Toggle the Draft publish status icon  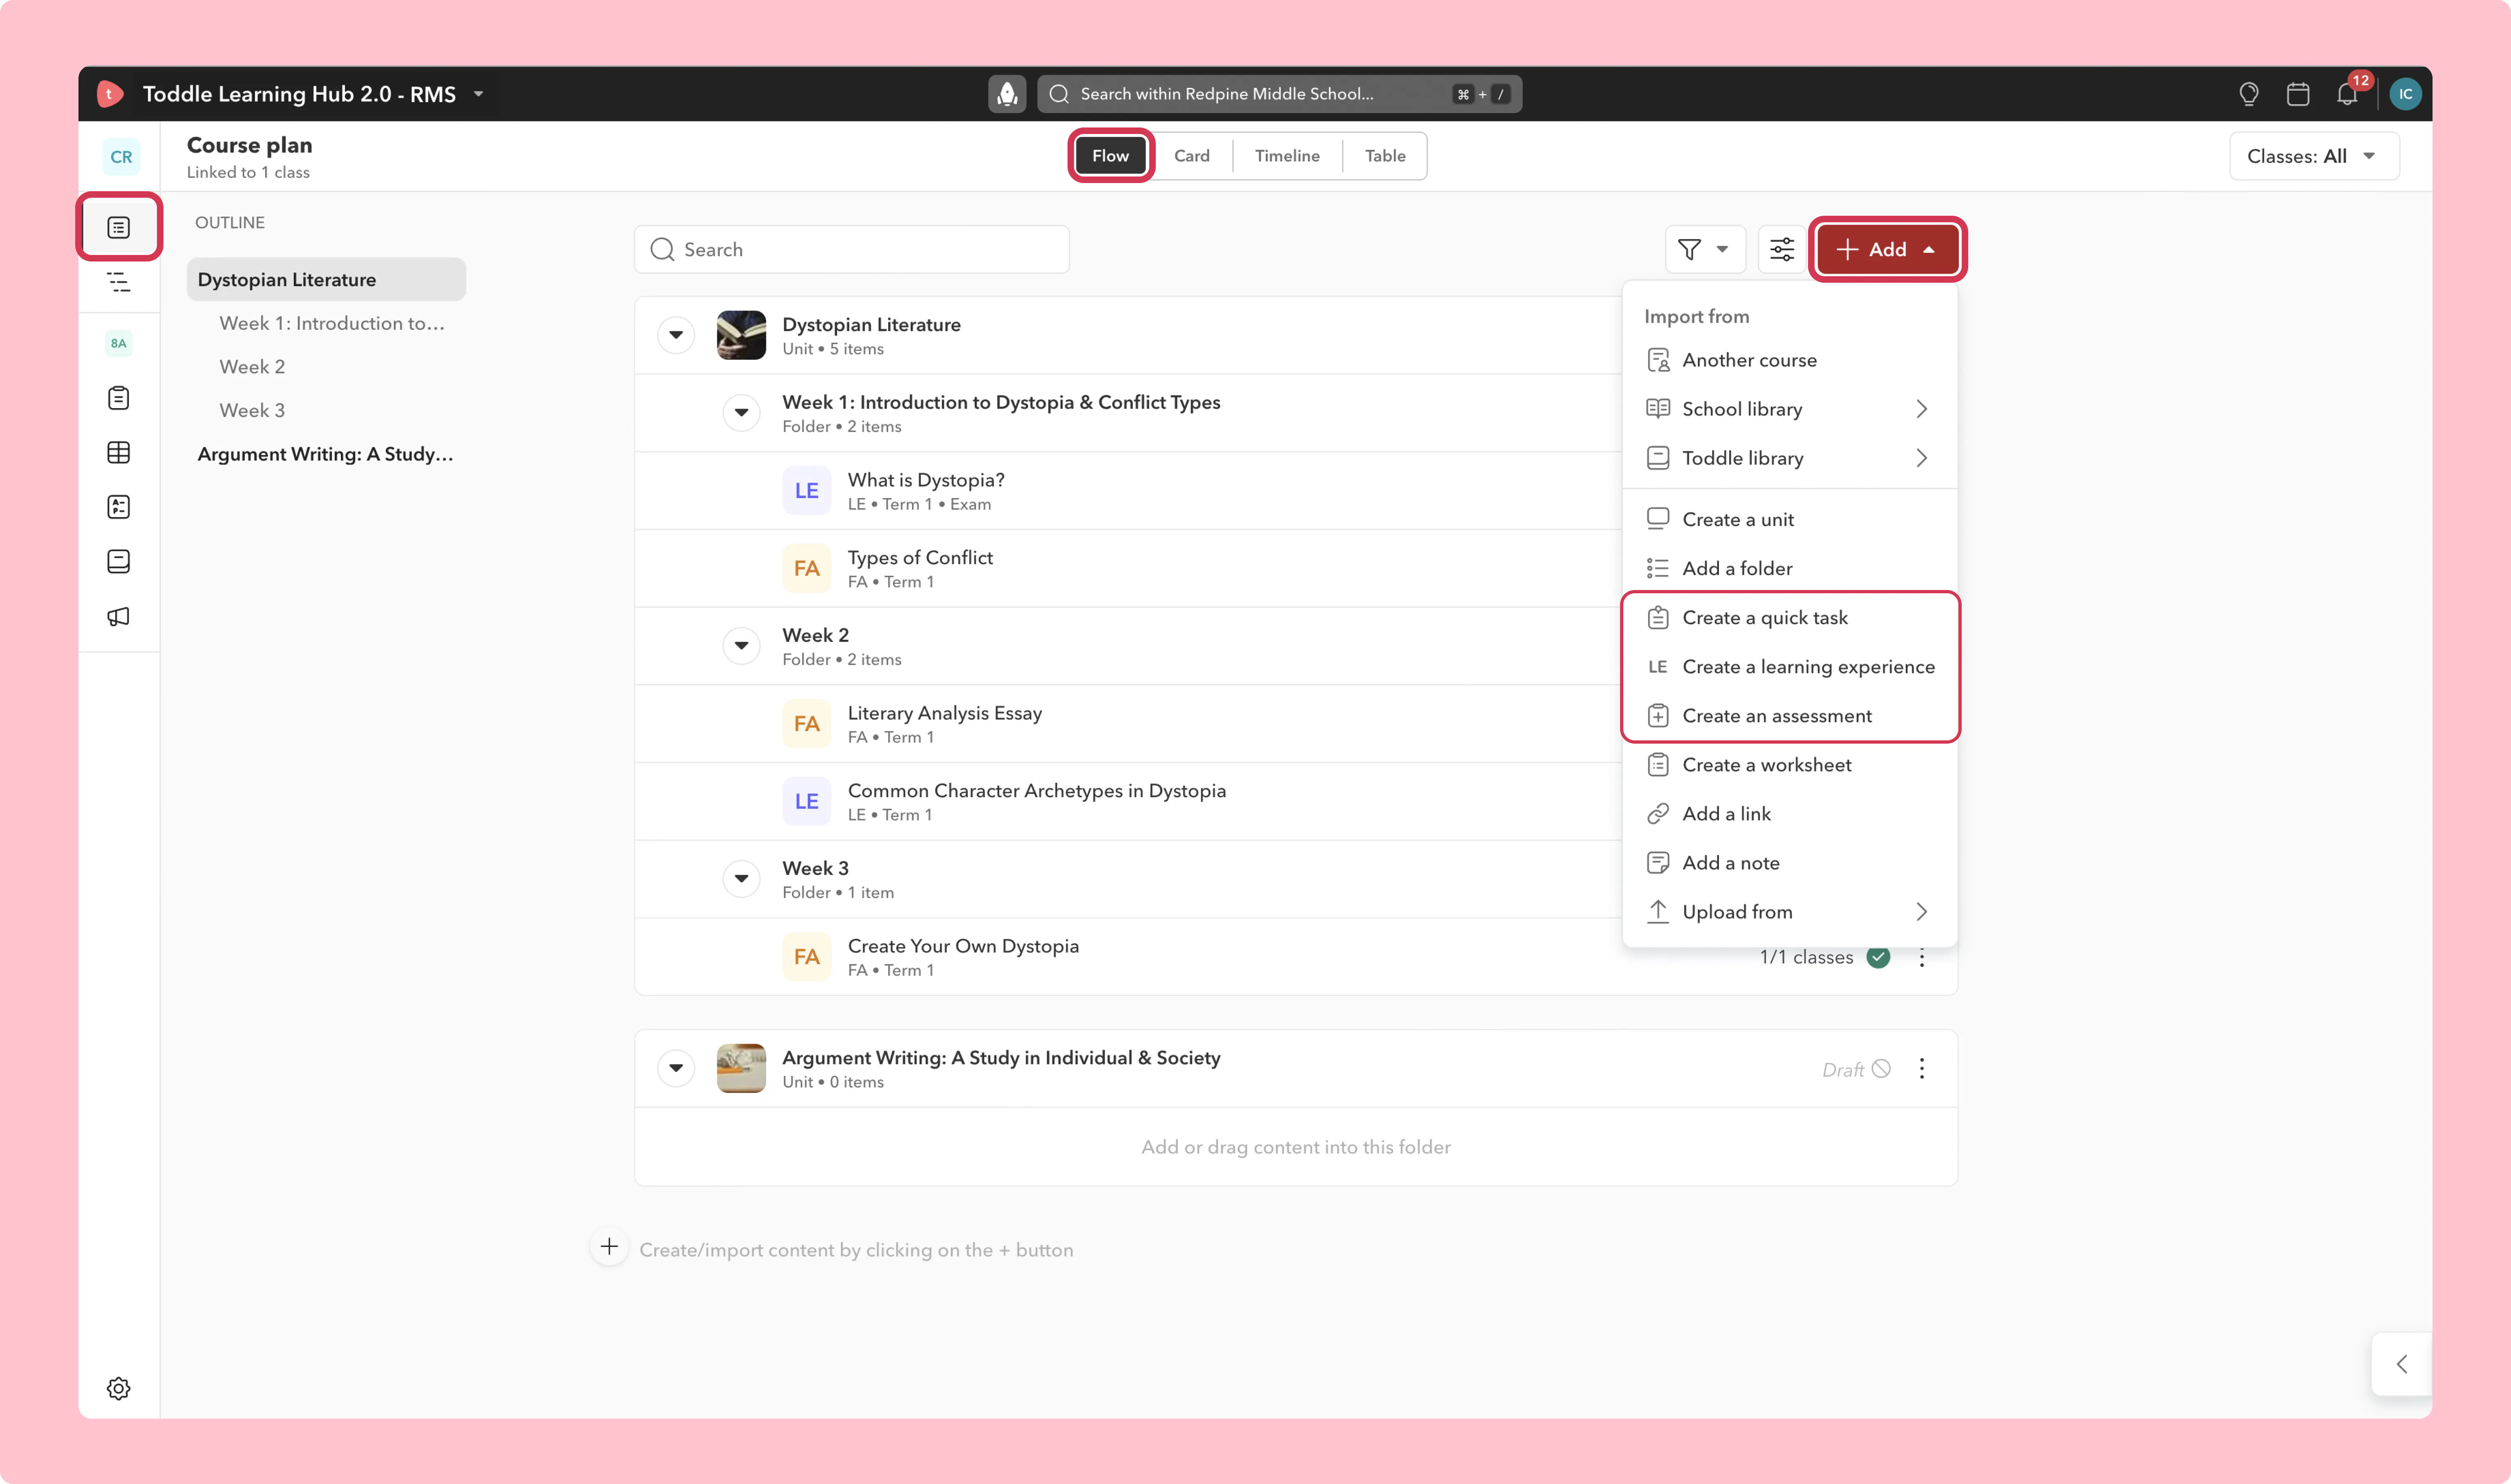(x=1881, y=1069)
